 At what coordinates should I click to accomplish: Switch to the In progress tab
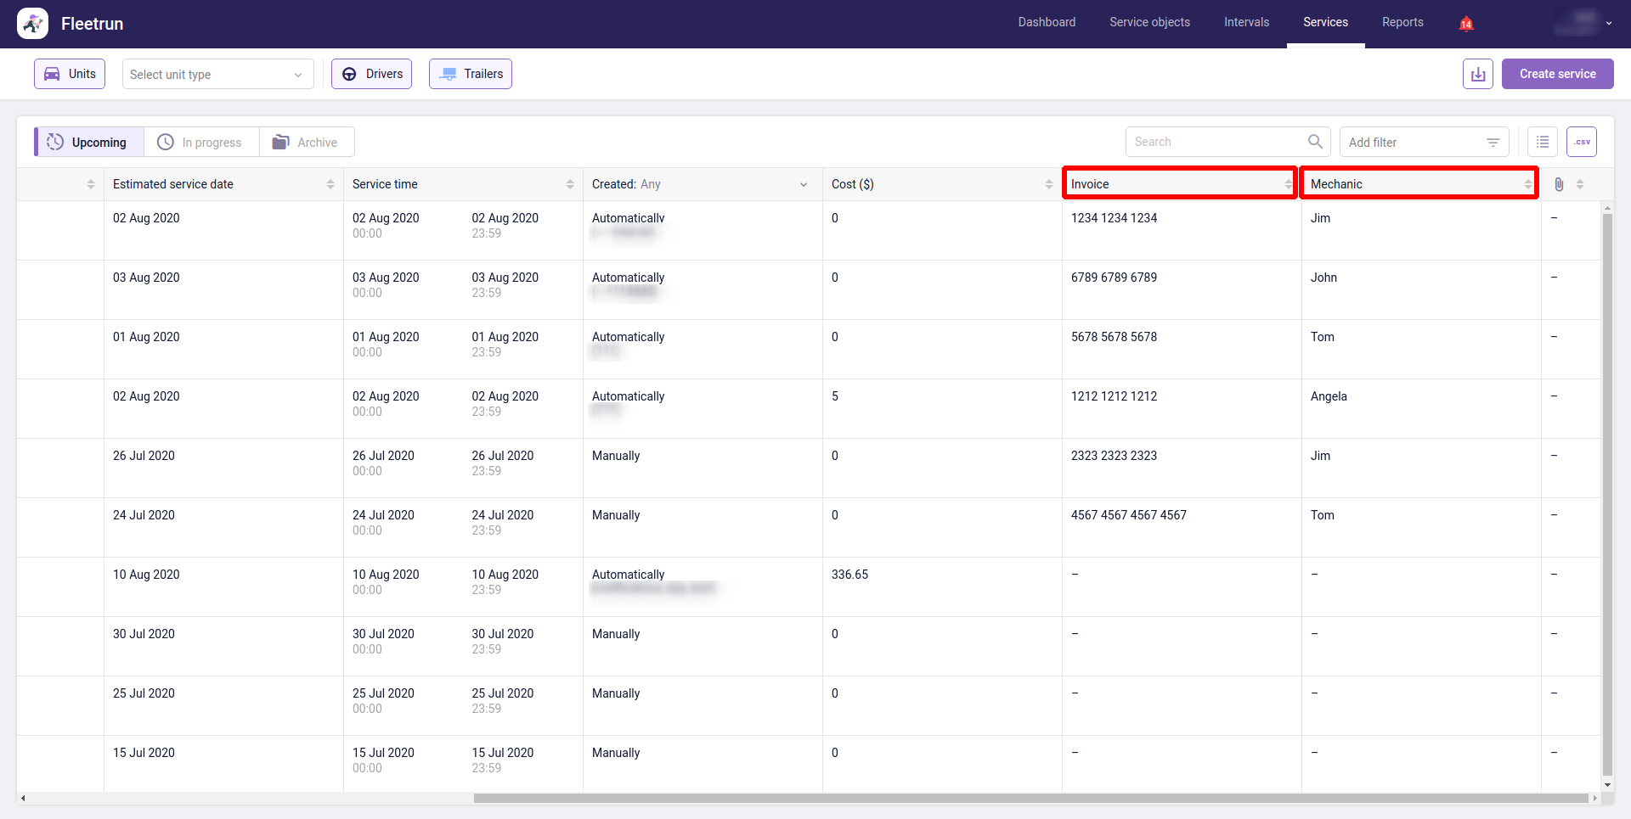point(201,143)
